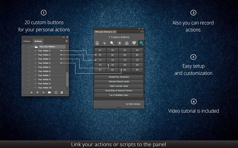Click the Ultimate Retouch 3.0 panel tab
Viewport: 238px width, 148px height.
(x=105, y=32)
